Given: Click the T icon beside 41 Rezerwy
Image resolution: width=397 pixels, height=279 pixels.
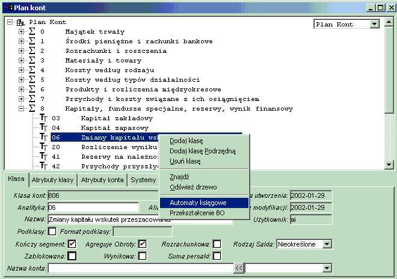Looking at the screenshot, I should (43, 156).
